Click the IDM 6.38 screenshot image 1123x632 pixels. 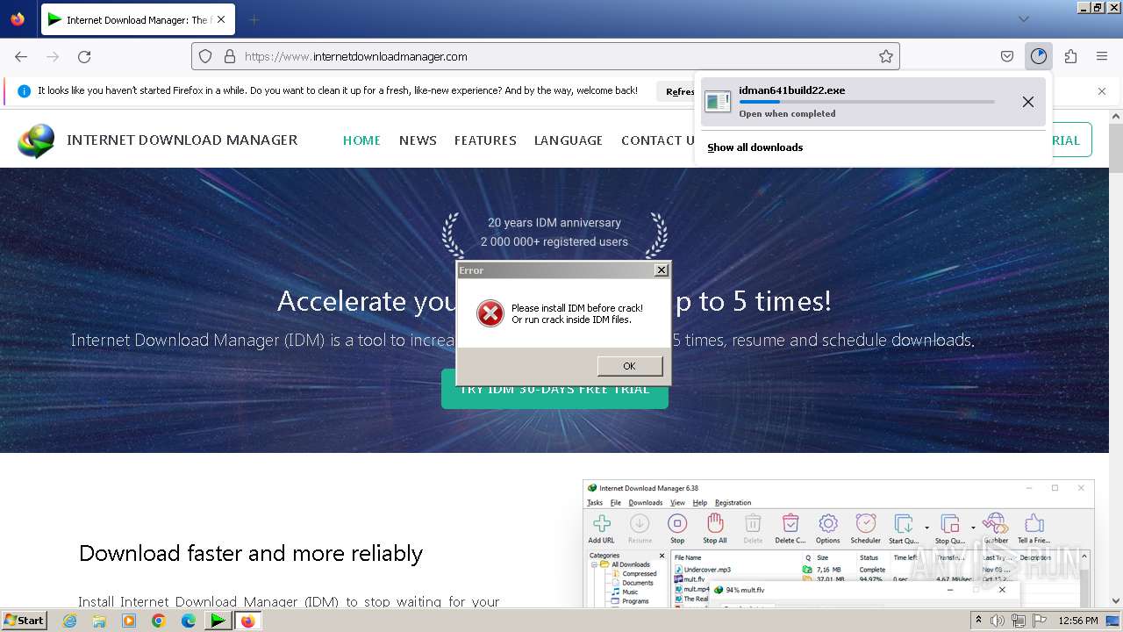(x=838, y=543)
